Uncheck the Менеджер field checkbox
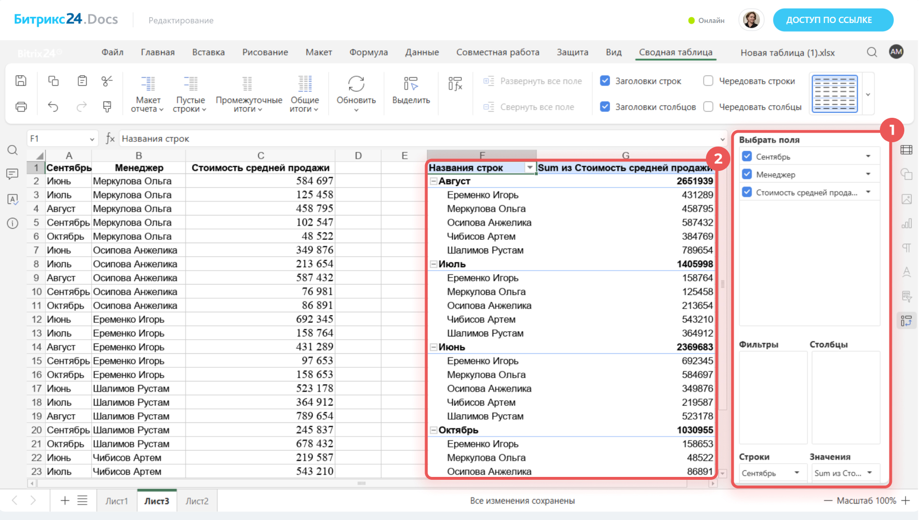Screen dimensions: 923x520 tap(747, 174)
